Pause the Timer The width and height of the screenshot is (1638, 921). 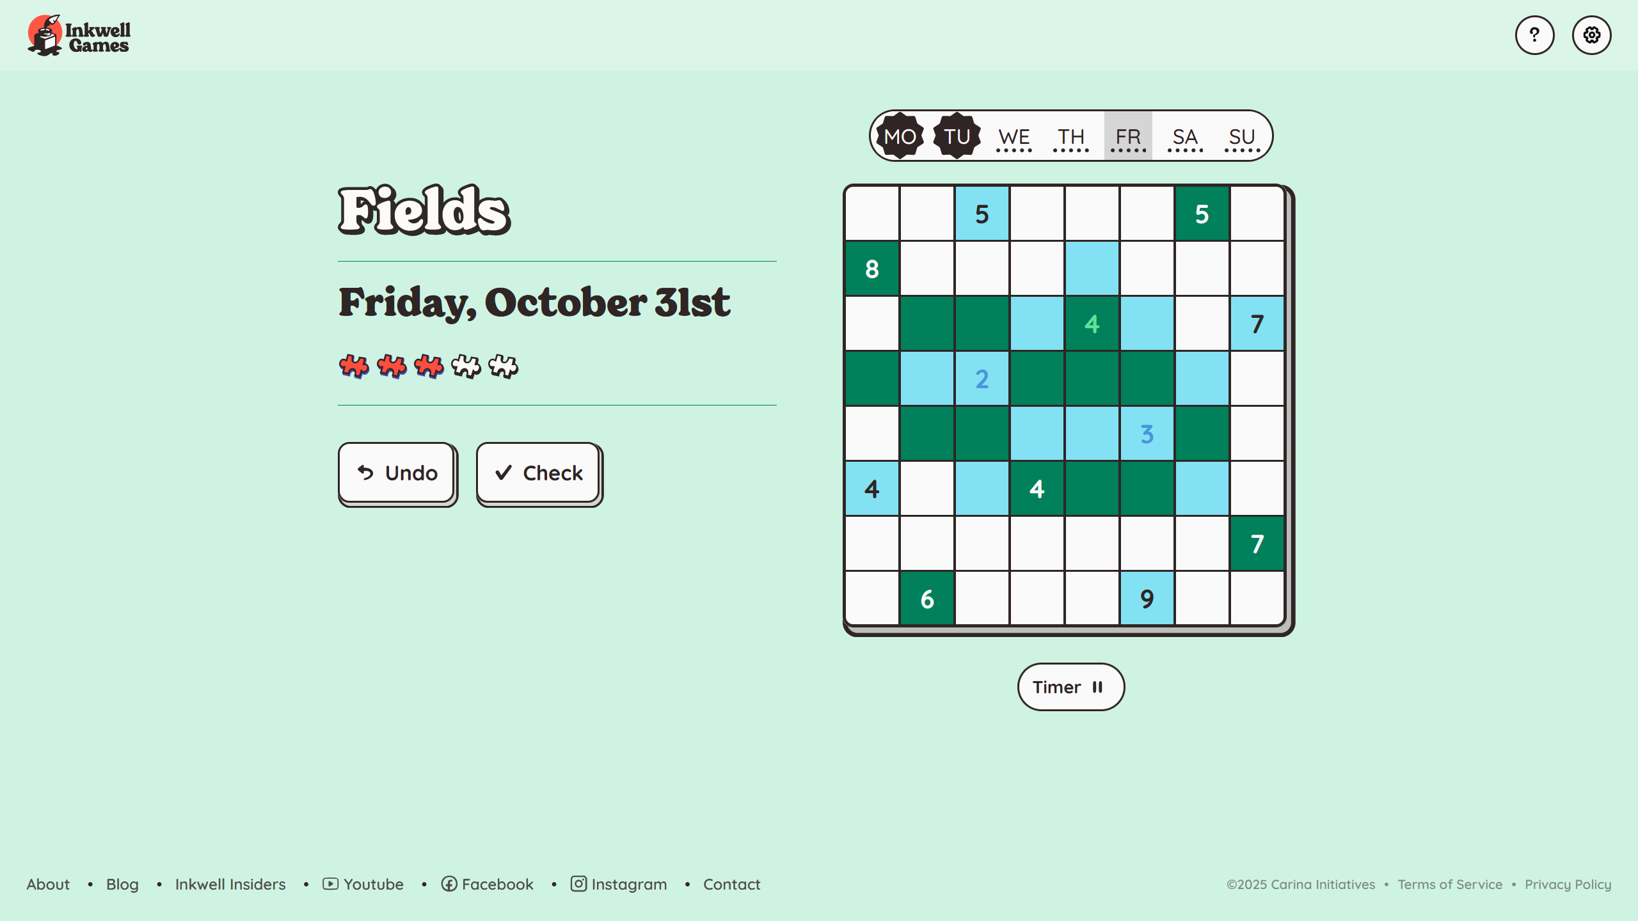(1070, 687)
